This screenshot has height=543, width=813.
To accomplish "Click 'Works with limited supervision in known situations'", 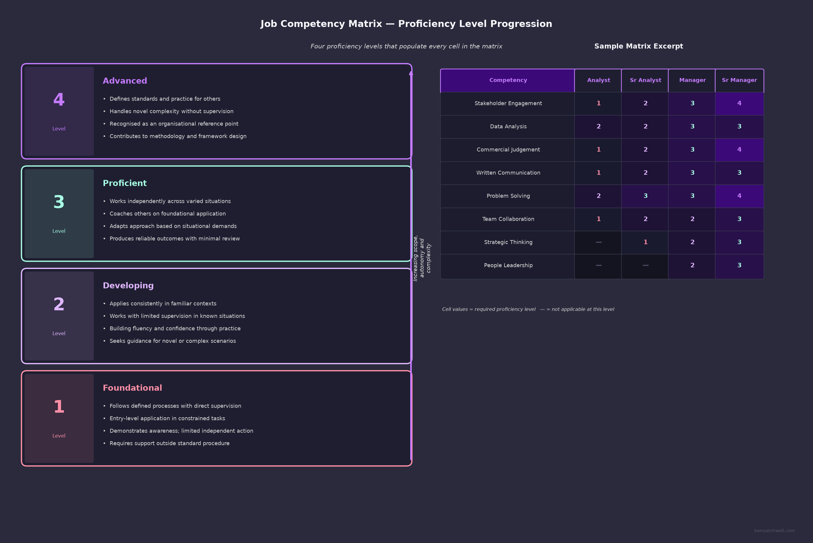I will [x=177, y=316].
